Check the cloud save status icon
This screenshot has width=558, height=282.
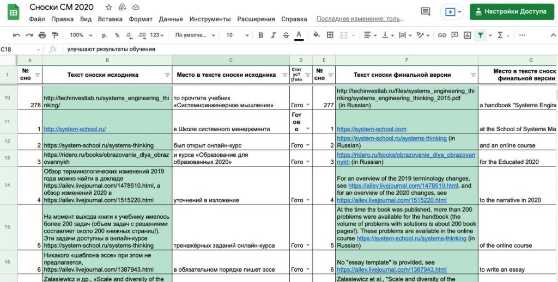click(x=136, y=7)
